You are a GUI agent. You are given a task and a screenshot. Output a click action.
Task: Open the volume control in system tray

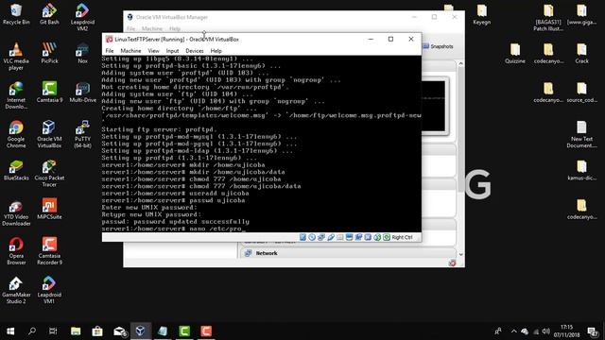(546, 331)
